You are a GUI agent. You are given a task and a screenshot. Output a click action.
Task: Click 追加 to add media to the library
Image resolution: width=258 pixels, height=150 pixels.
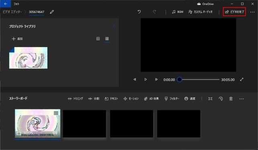[17, 39]
